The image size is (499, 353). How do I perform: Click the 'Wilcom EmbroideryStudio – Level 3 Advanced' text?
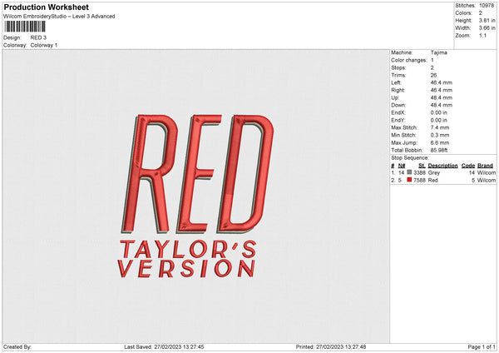pos(59,17)
